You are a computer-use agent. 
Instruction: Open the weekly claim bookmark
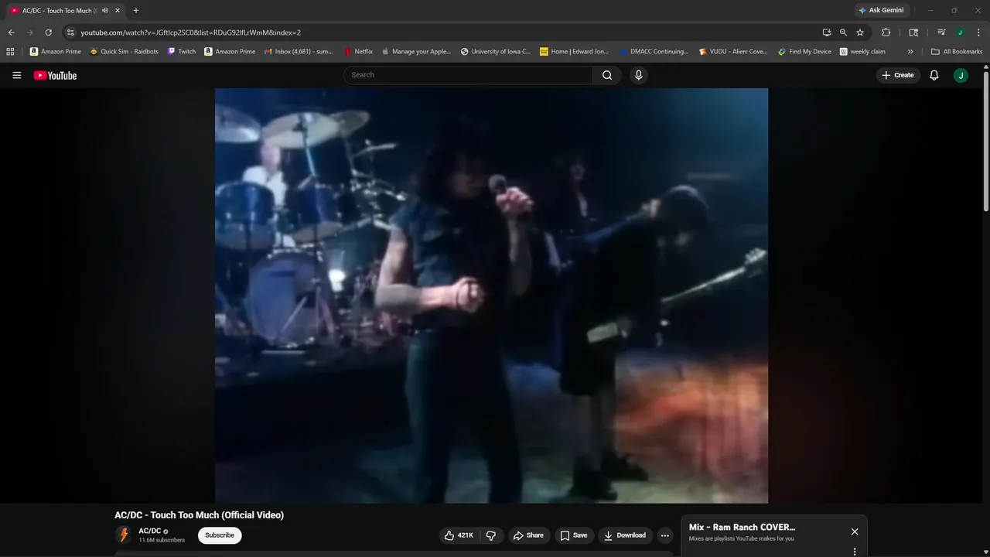tap(862, 52)
